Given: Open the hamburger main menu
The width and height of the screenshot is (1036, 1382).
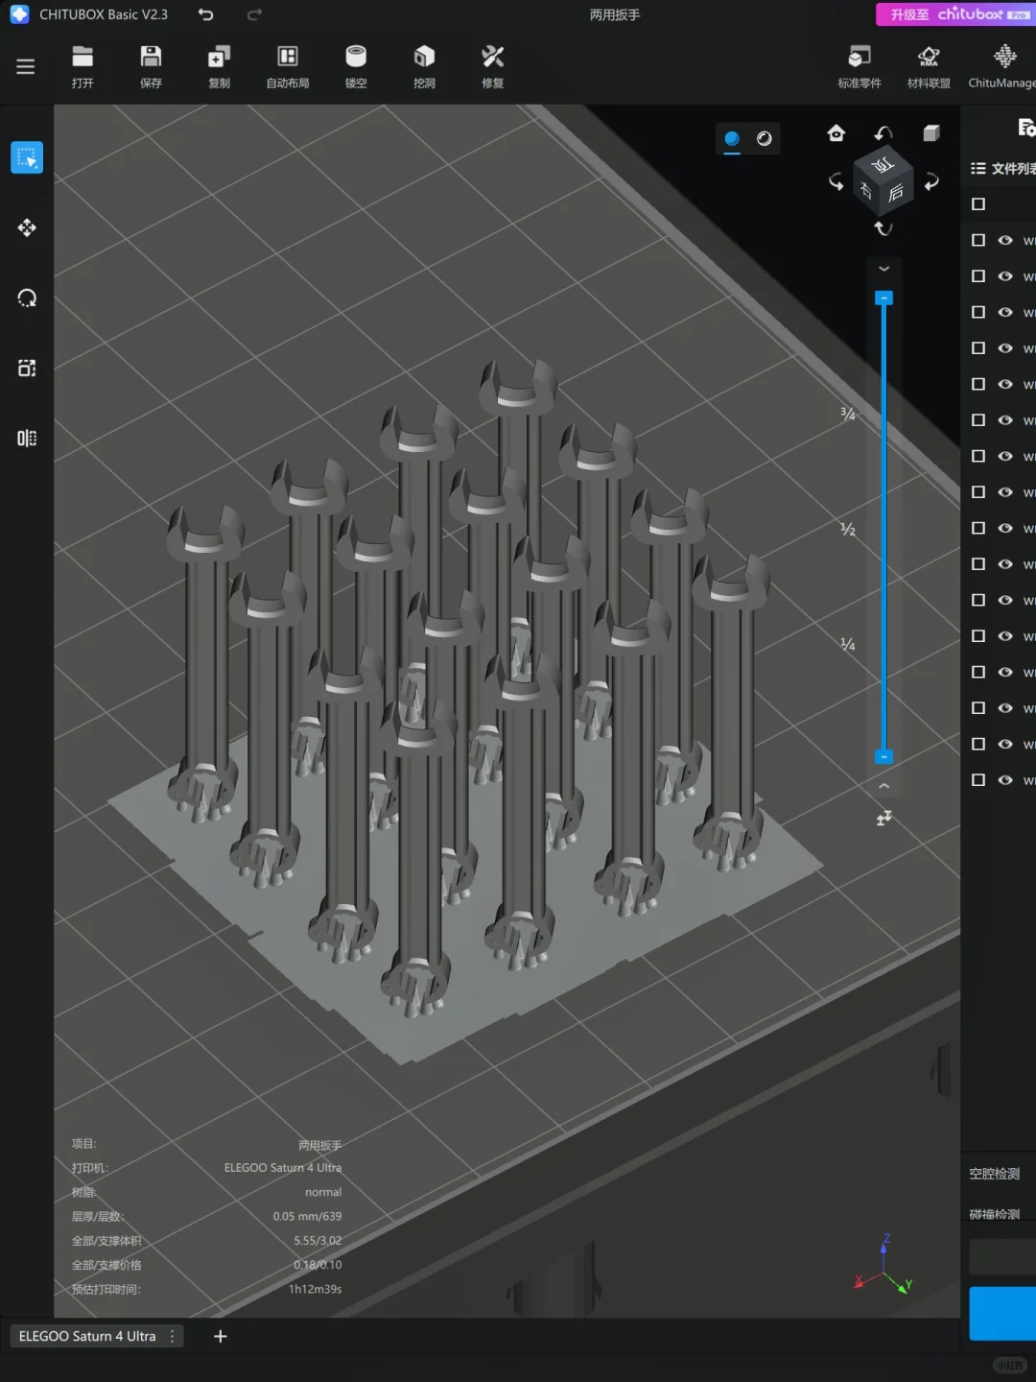Looking at the screenshot, I should pos(26,66).
